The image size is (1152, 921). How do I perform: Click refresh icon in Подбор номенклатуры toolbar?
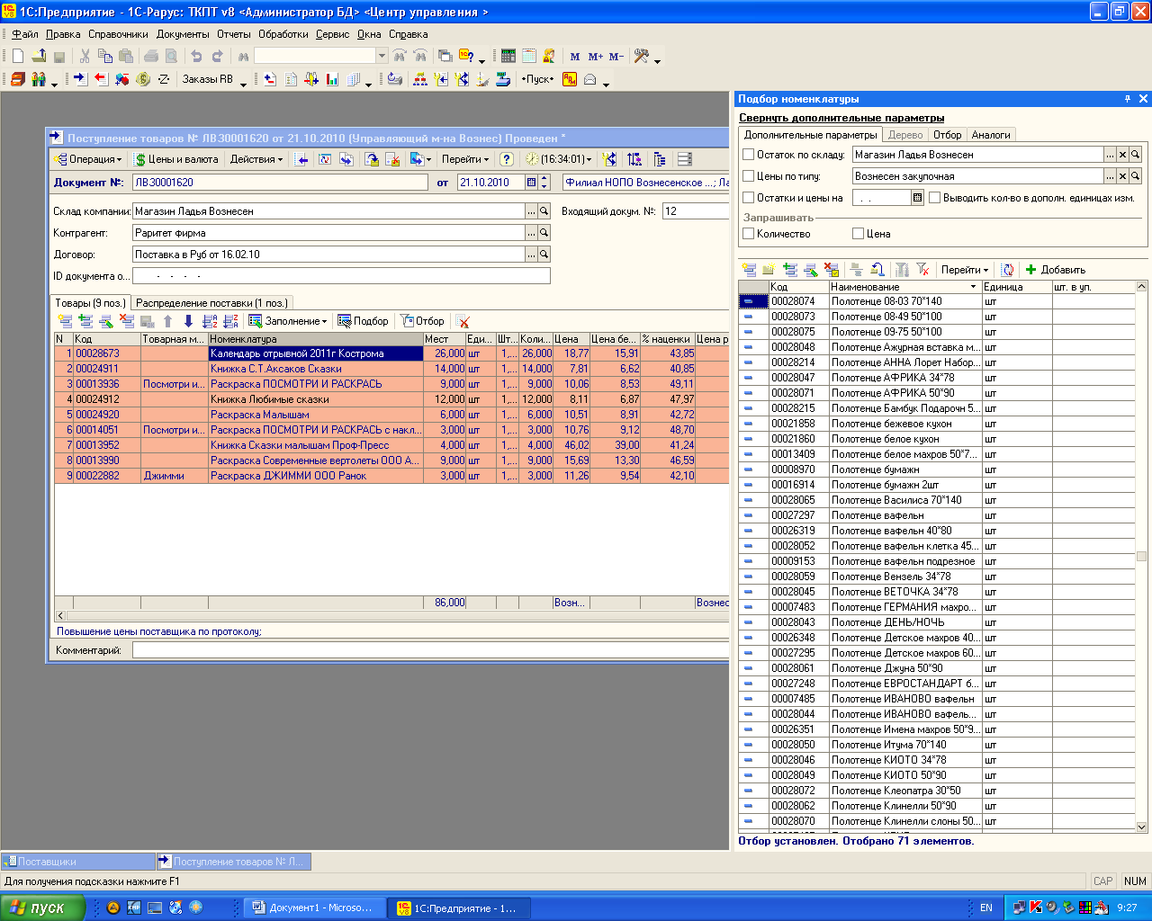point(1008,270)
